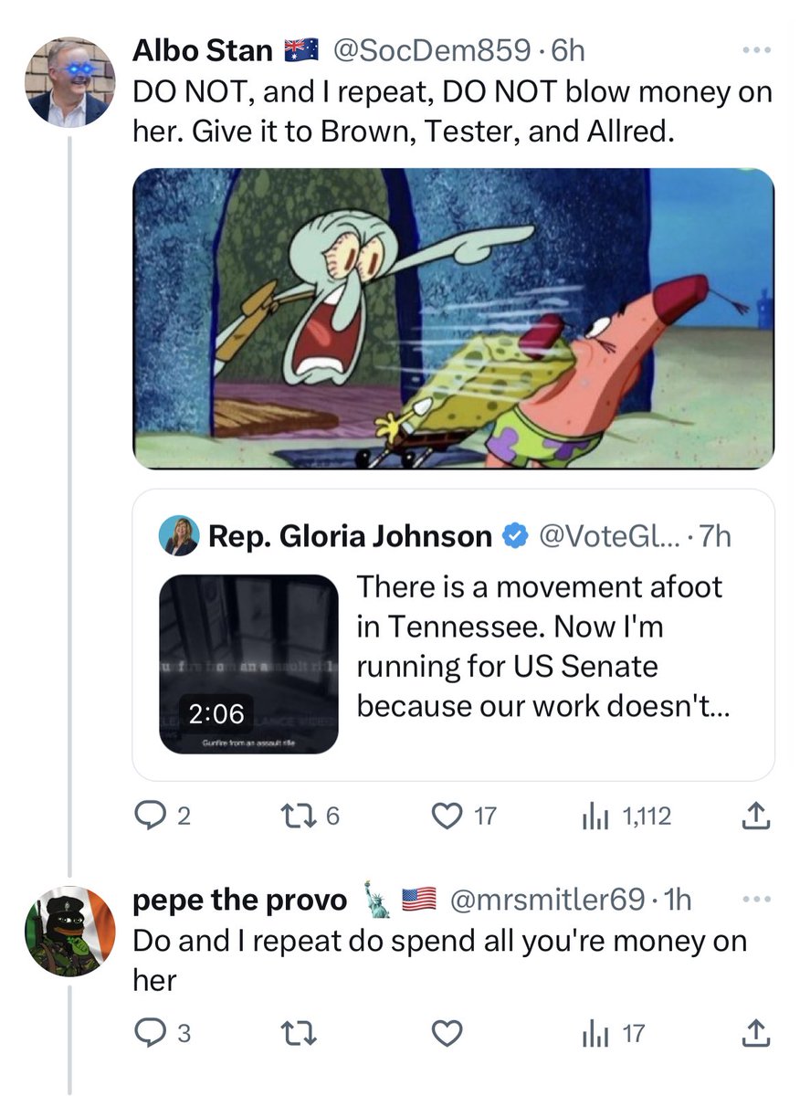Open pepe the provo's avatar
The height and width of the screenshot is (1096, 800).
[69, 931]
